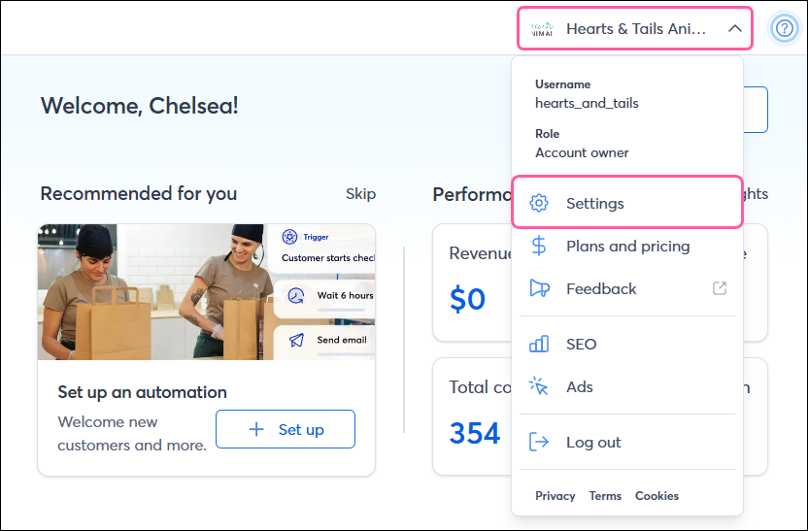Click the plus icon in Set up button
This screenshot has height=531, width=808.
click(x=256, y=429)
